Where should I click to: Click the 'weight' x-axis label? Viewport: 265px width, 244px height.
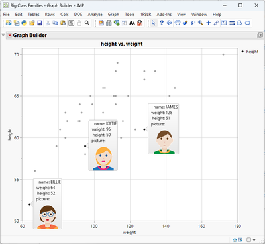(x=129, y=233)
